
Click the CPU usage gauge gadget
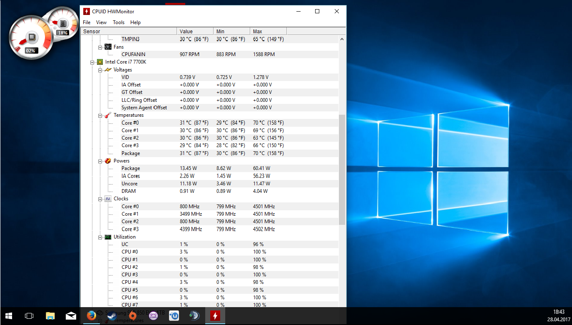click(30, 38)
